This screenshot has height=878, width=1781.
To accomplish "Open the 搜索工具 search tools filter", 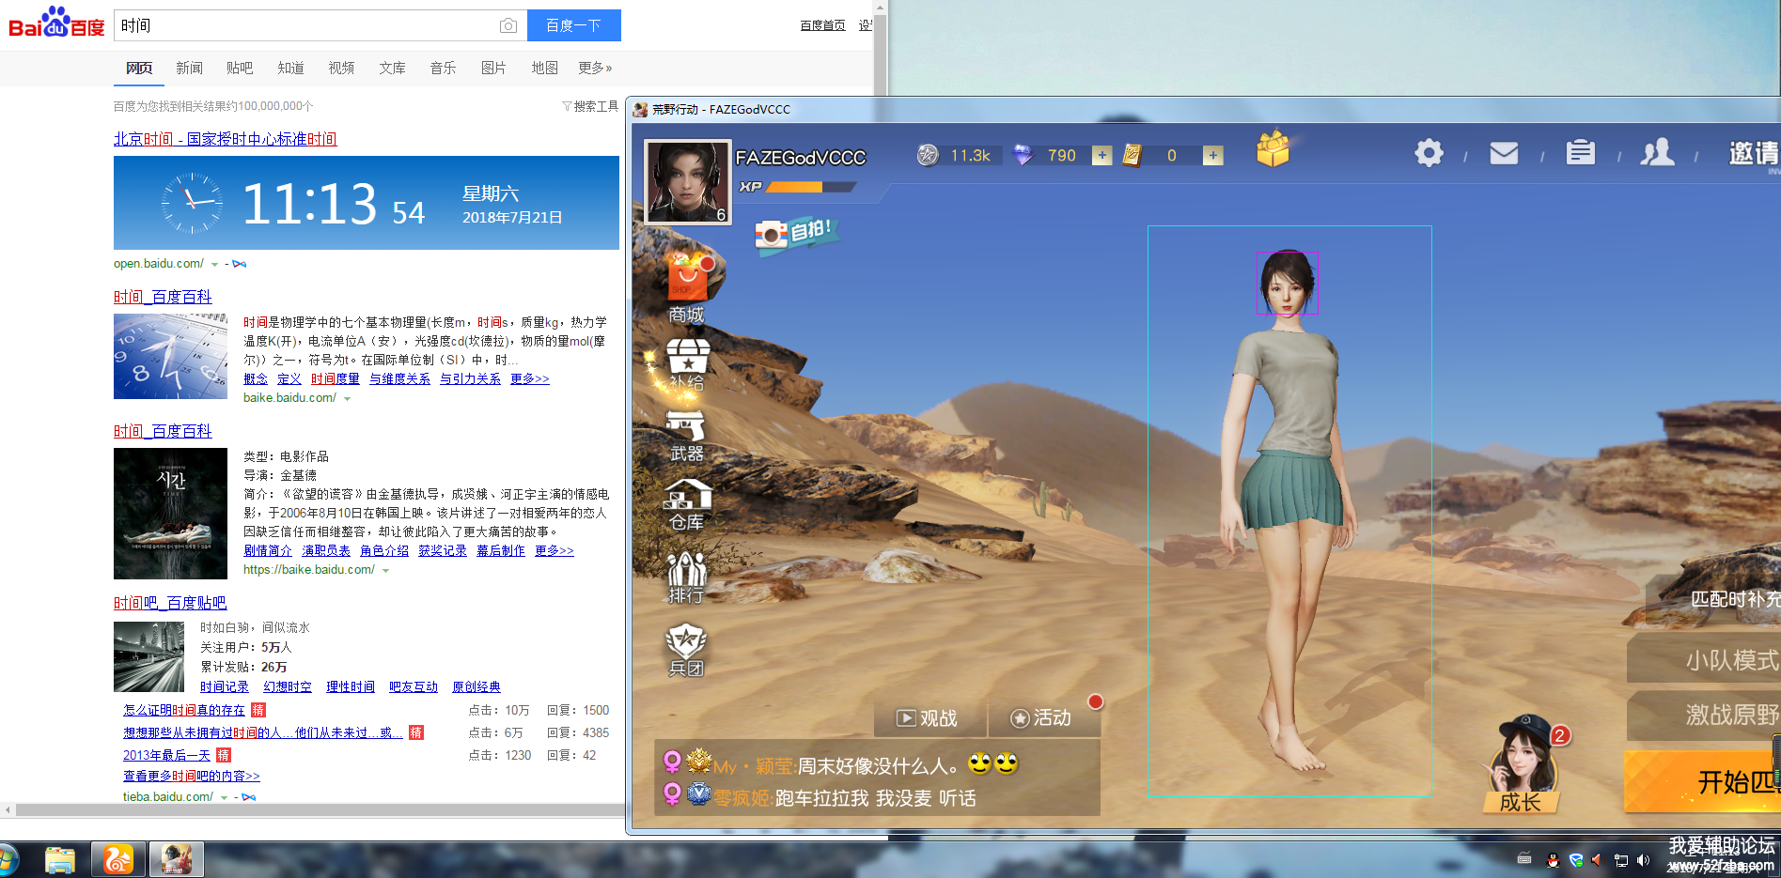I will (x=590, y=106).
